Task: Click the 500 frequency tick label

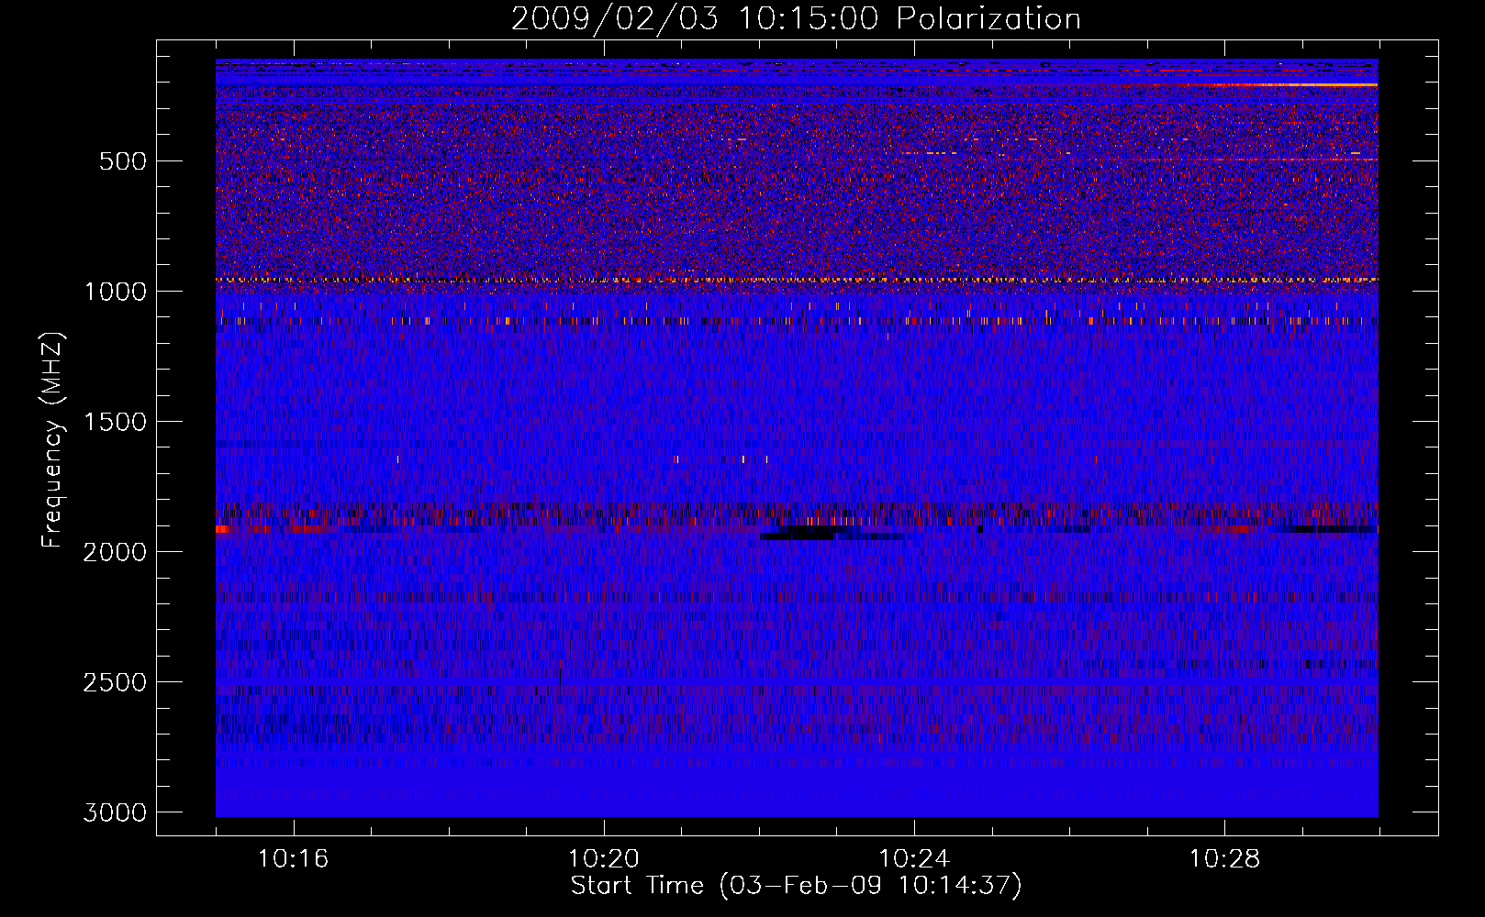Action: click(123, 161)
